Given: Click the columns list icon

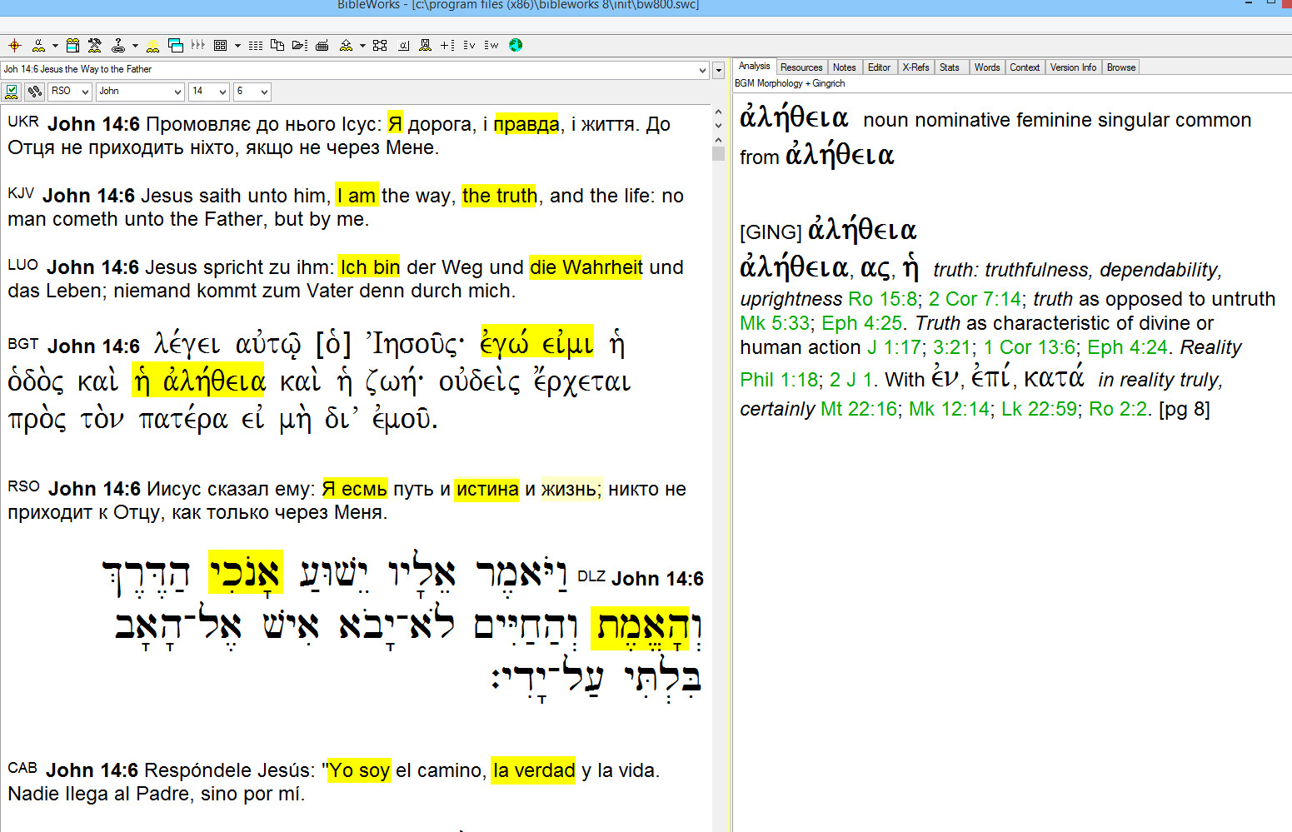Looking at the screenshot, I should pyautogui.click(x=256, y=45).
